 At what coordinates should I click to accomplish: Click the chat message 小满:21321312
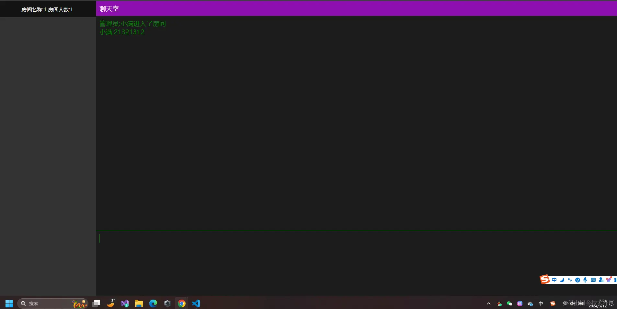pyautogui.click(x=122, y=32)
